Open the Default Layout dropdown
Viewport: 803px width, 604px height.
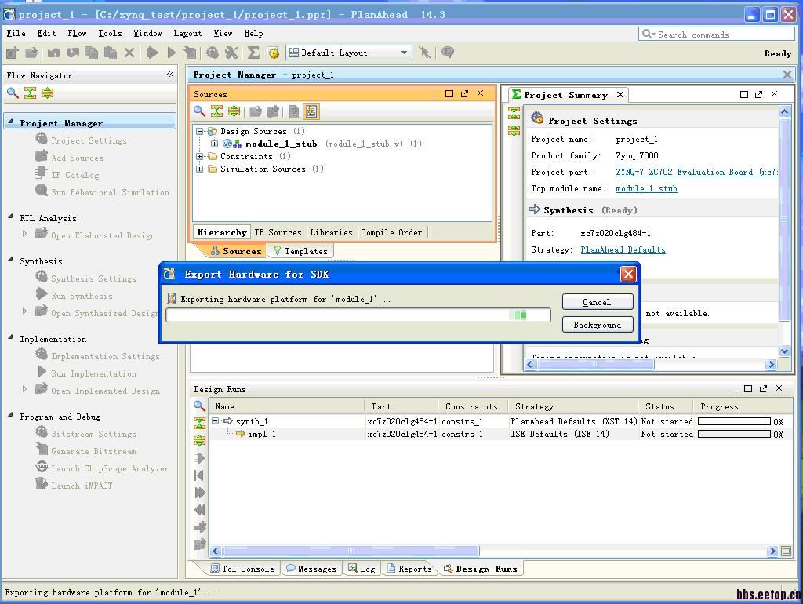point(349,53)
